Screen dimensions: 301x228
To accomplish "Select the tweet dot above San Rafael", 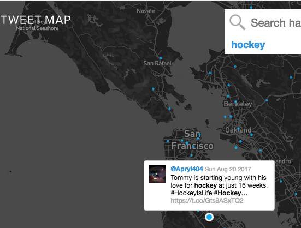I will click(x=161, y=58).
